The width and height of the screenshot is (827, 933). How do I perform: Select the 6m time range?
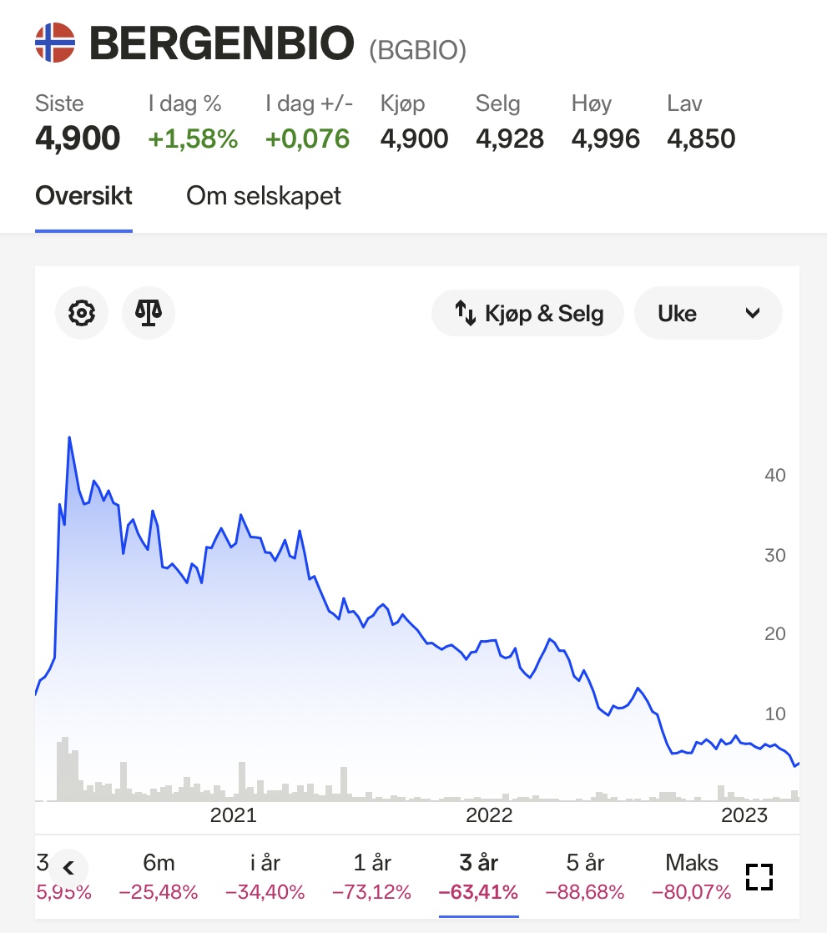coord(159,876)
